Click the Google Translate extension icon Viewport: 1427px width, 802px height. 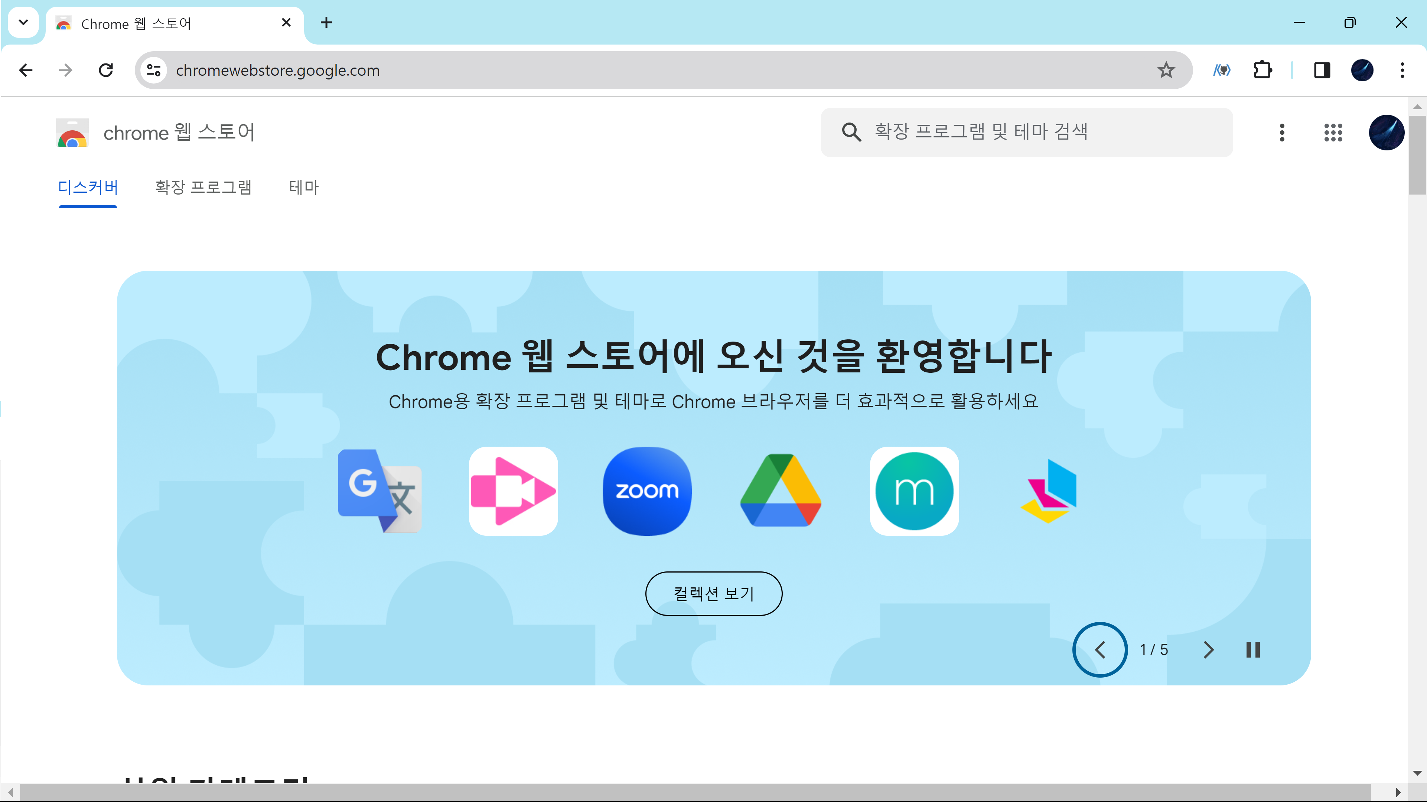pos(380,491)
